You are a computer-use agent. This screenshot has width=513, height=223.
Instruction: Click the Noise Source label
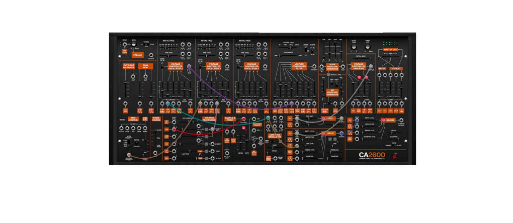pyautogui.click(x=156, y=119)
